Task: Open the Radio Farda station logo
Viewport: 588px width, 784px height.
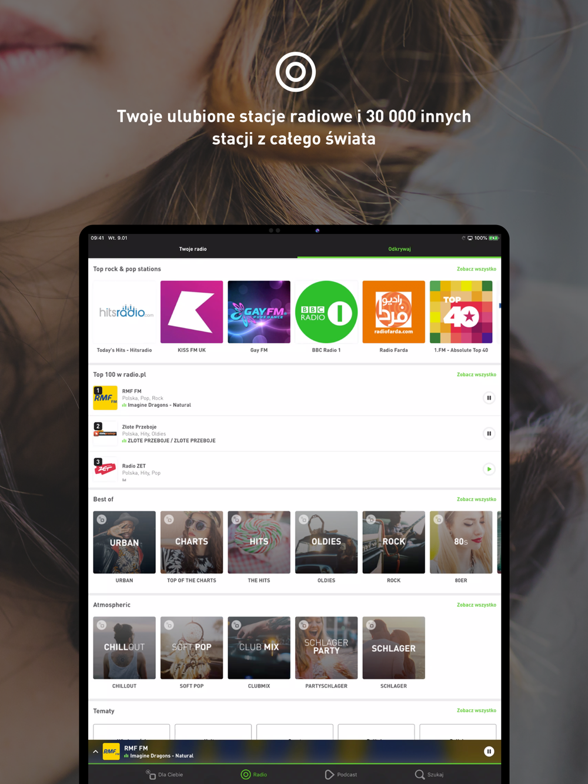Action: click(x=393, y=312)
